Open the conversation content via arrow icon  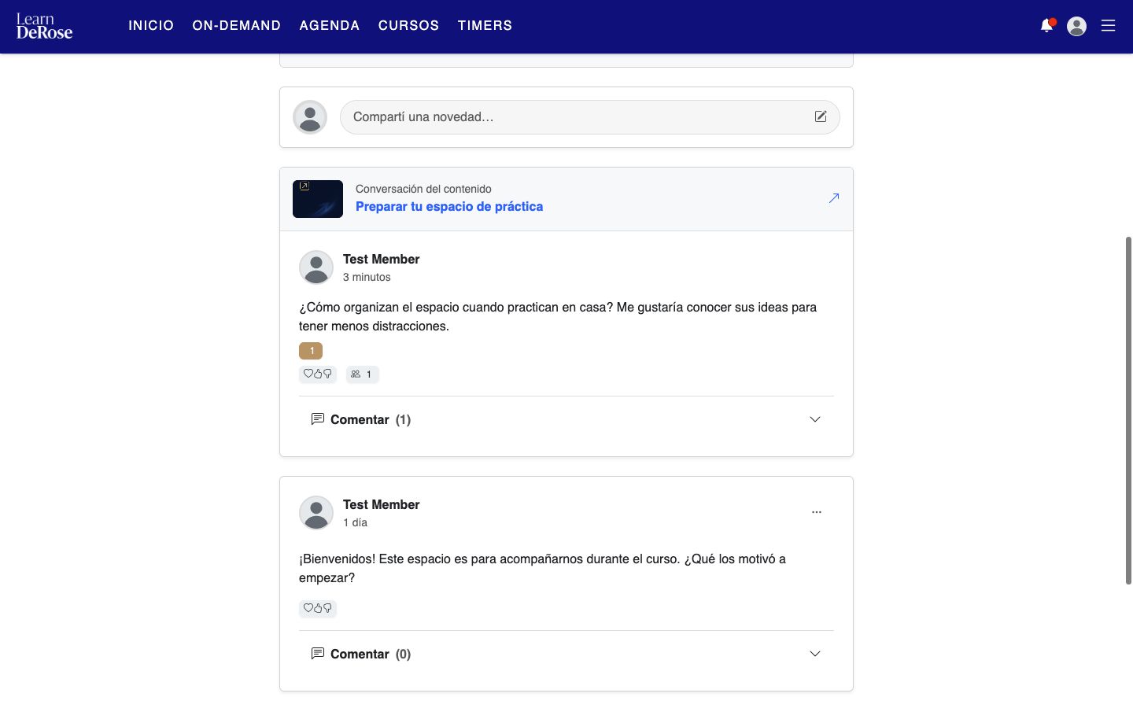[x=834, y=198]
